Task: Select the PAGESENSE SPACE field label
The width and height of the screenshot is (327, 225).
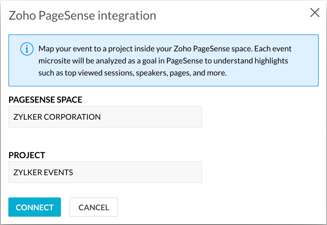Action: 45,100
